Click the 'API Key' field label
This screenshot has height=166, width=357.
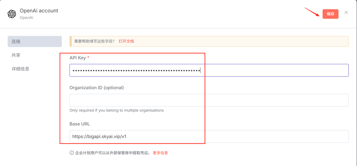[78, 58]
